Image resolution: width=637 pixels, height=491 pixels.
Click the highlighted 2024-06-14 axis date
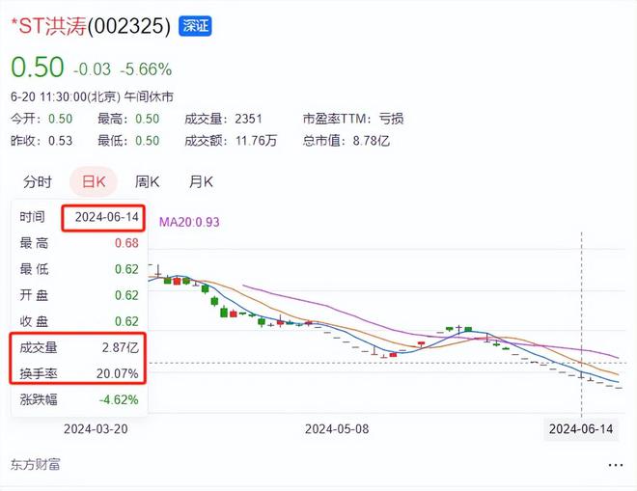click(581, 429)
